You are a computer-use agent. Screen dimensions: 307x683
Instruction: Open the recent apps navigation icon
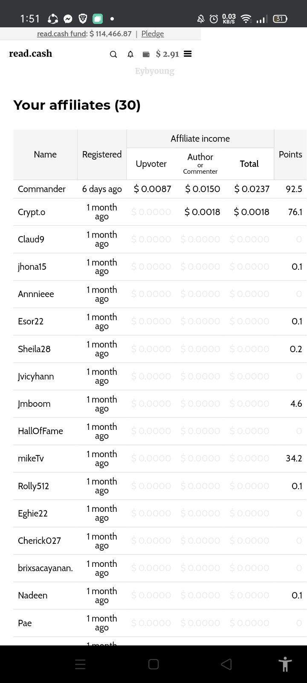(x=80, y=664)
